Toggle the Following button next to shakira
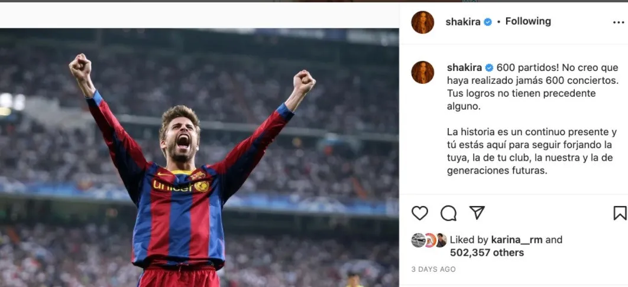Screen dimensions: 628x287 528,21
